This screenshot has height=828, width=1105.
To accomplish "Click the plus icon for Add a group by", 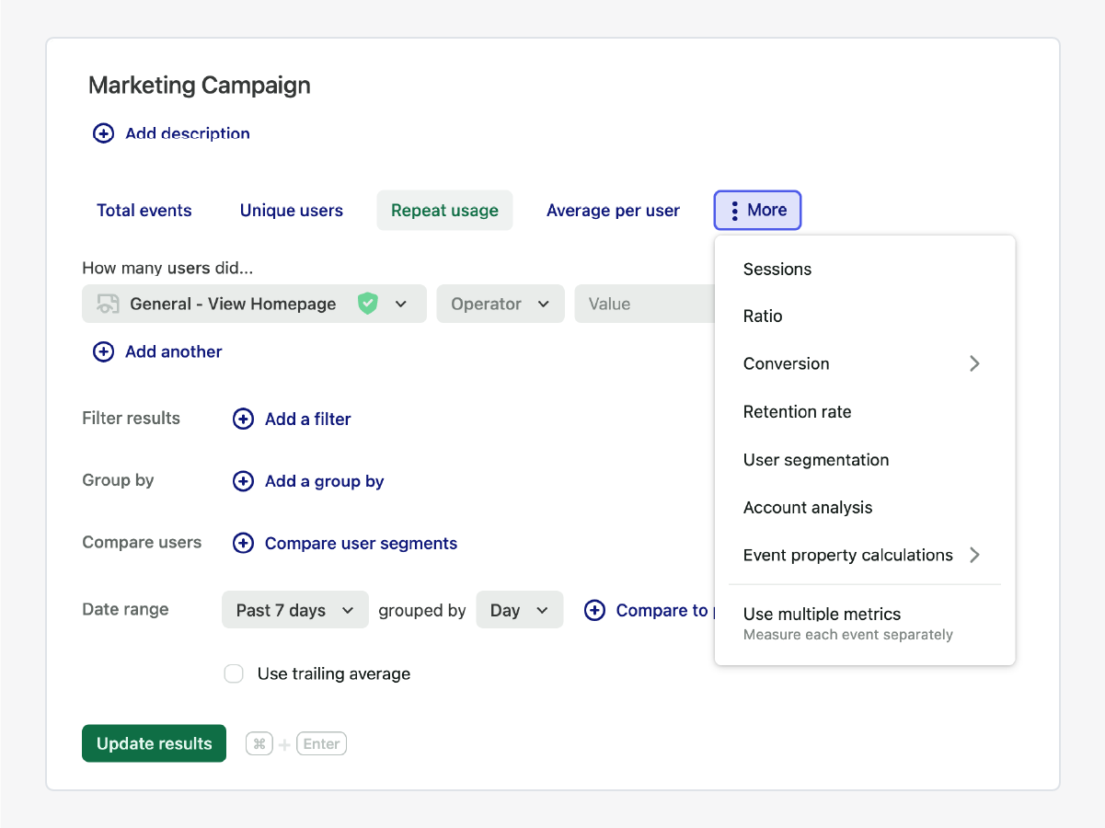I will point(243,481).
